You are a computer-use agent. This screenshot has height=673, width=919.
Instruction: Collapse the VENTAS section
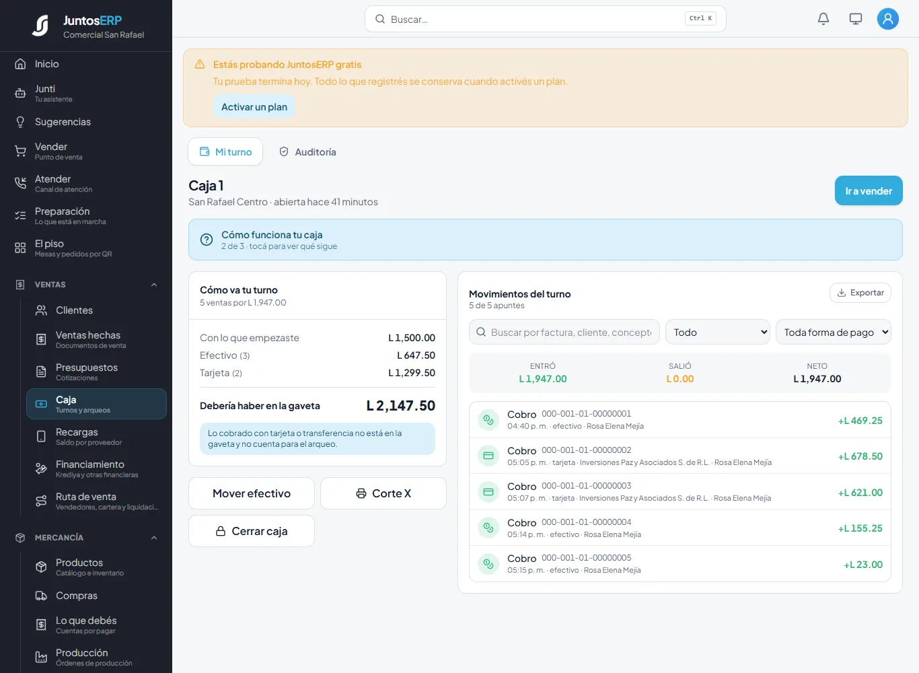tap(154, 285)
